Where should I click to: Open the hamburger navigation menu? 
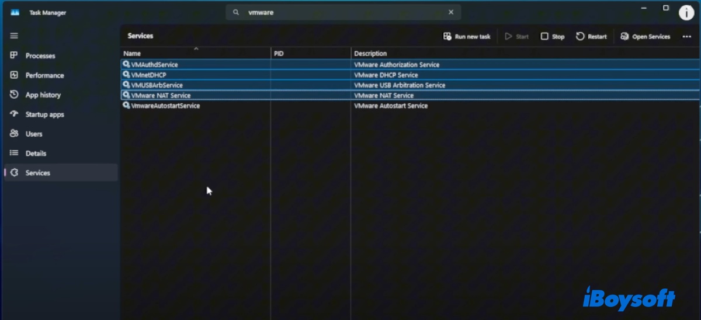[14, 36]
